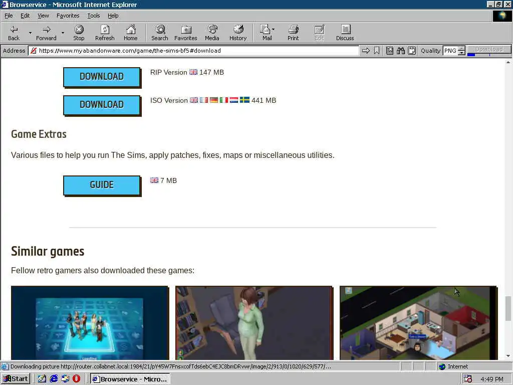Screen dimensions: 513x385
Task: Stop loading the page
Action: (79, 33)
